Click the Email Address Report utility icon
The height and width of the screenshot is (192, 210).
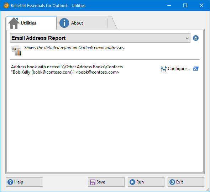click(x=16, y=50)
